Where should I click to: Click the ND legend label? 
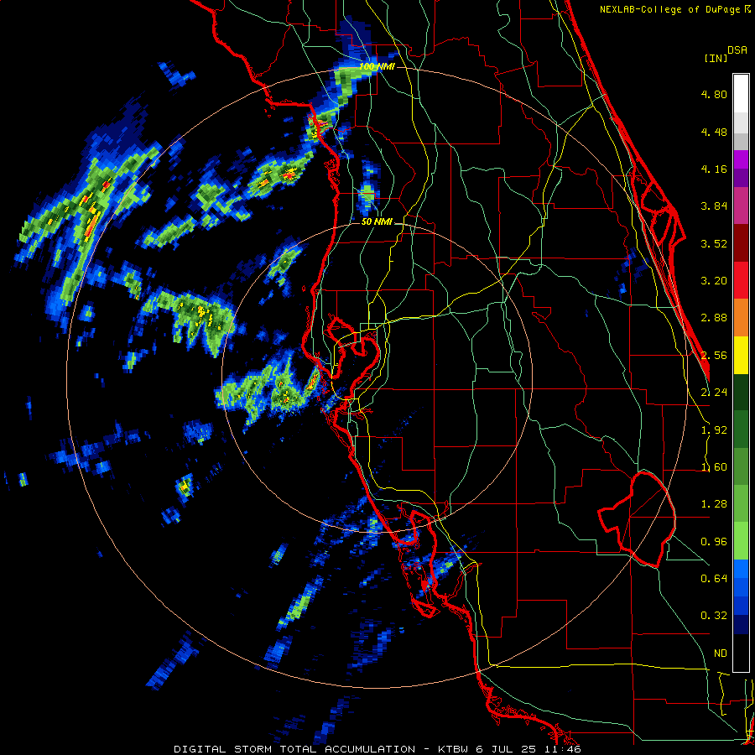[721, 653]
